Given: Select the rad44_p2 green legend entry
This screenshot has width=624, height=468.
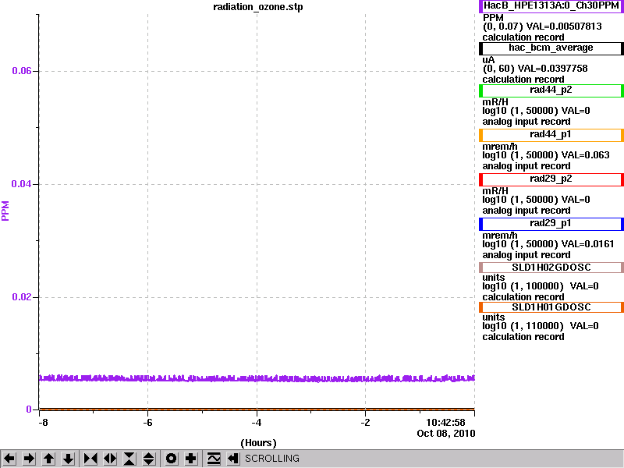Looking at the screenshot, I should click(x=551, y=90).
